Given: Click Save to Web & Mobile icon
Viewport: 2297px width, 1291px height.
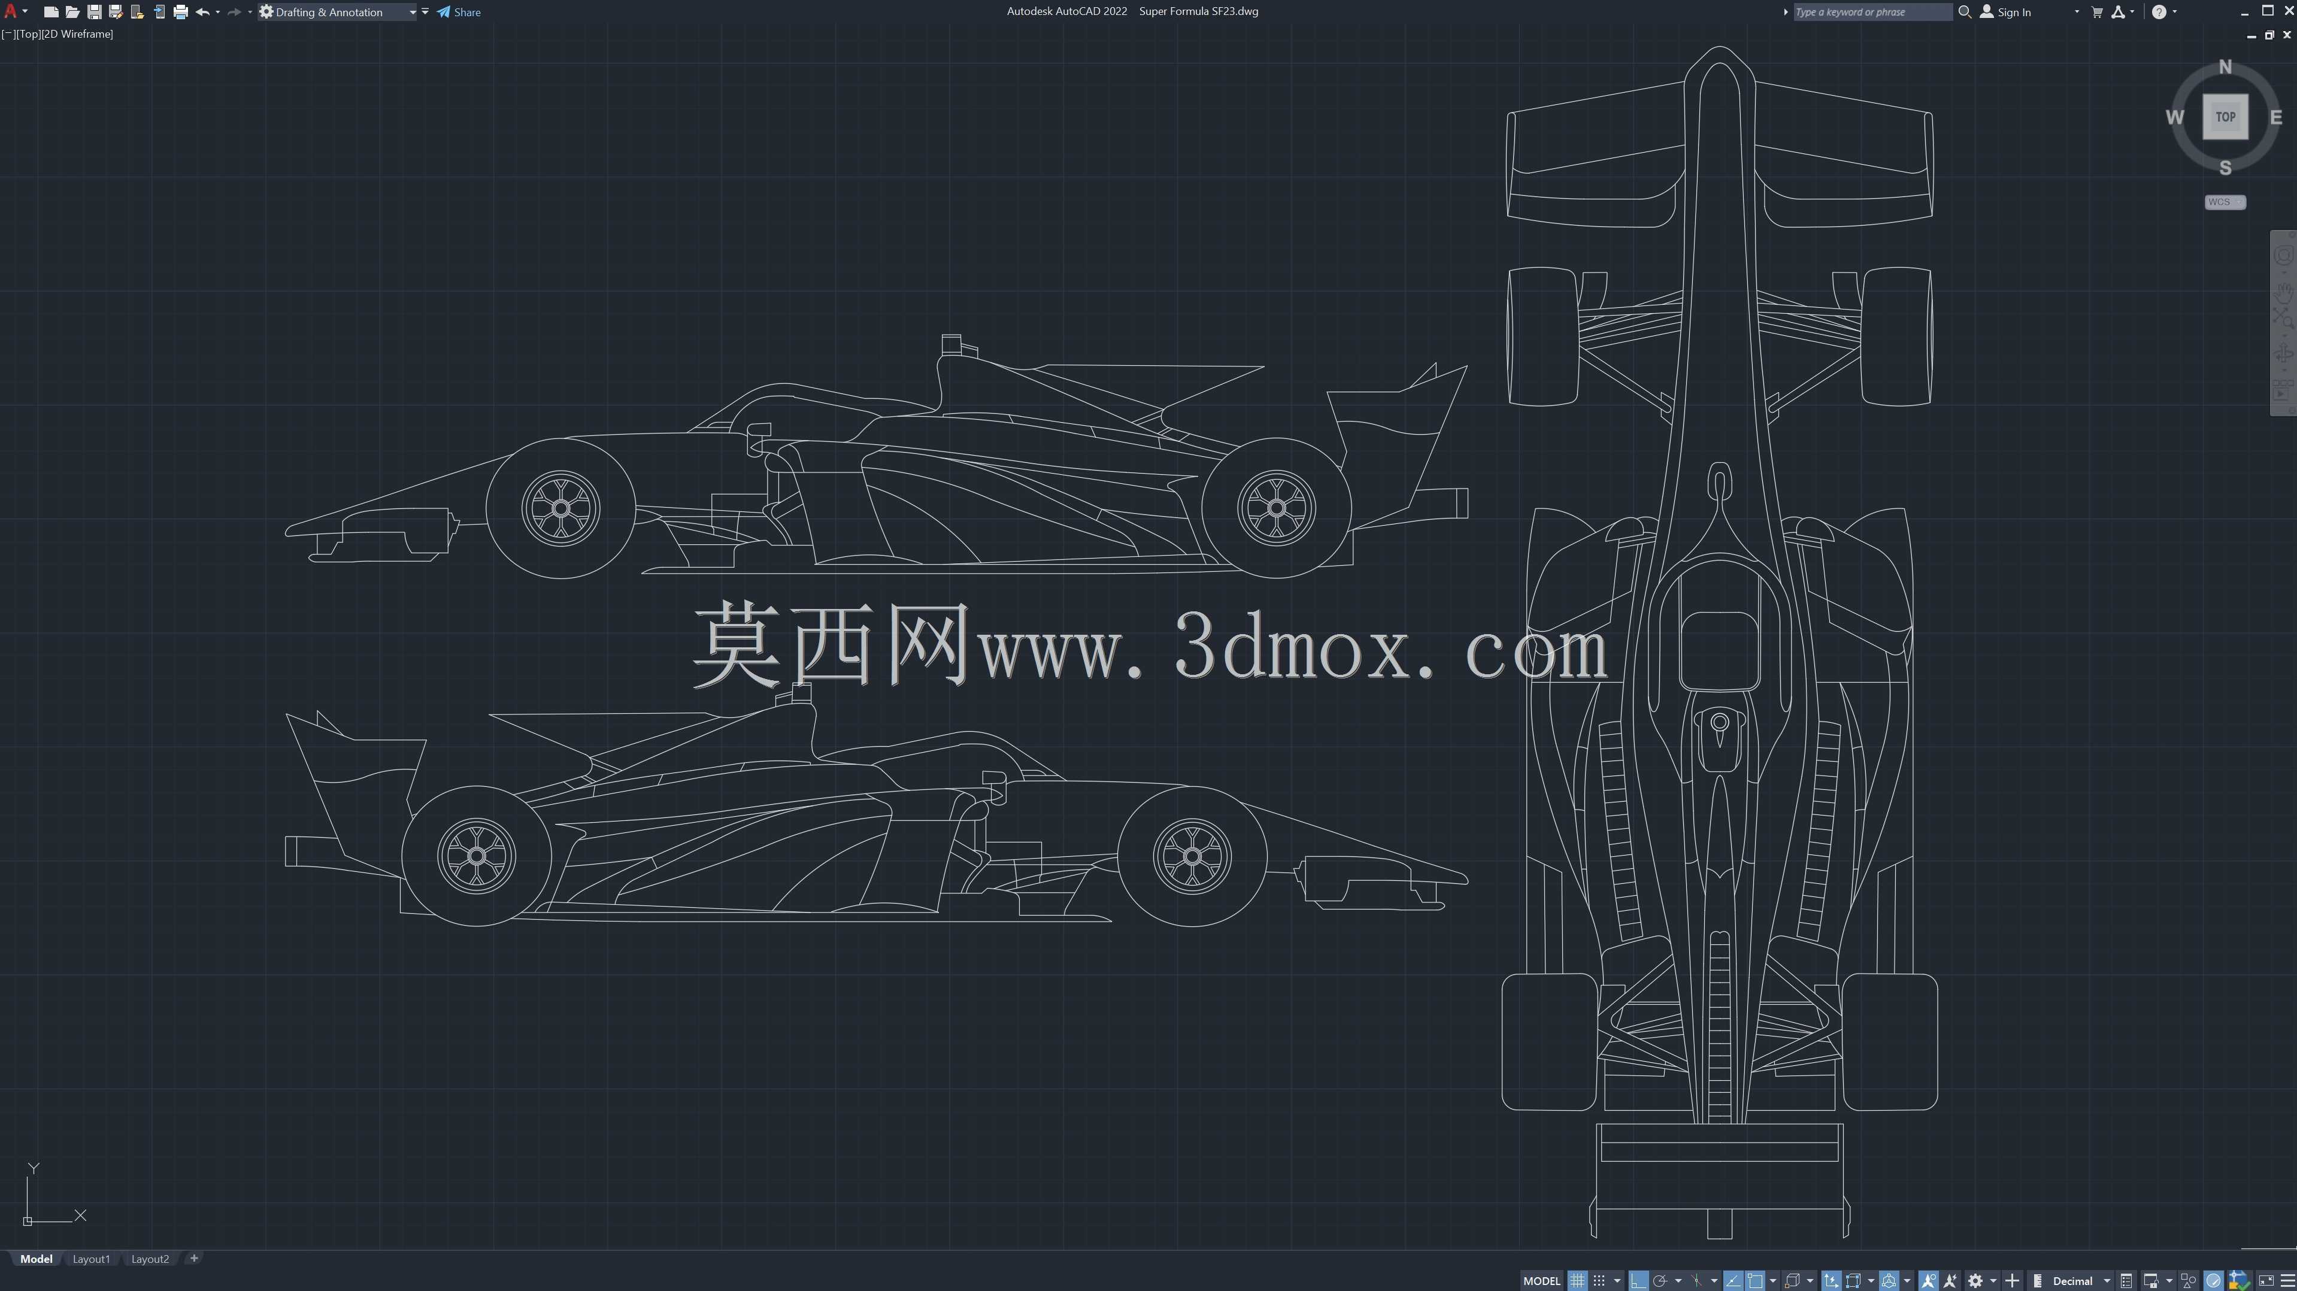Looking at the screenshot, I should tap(159, 11).
